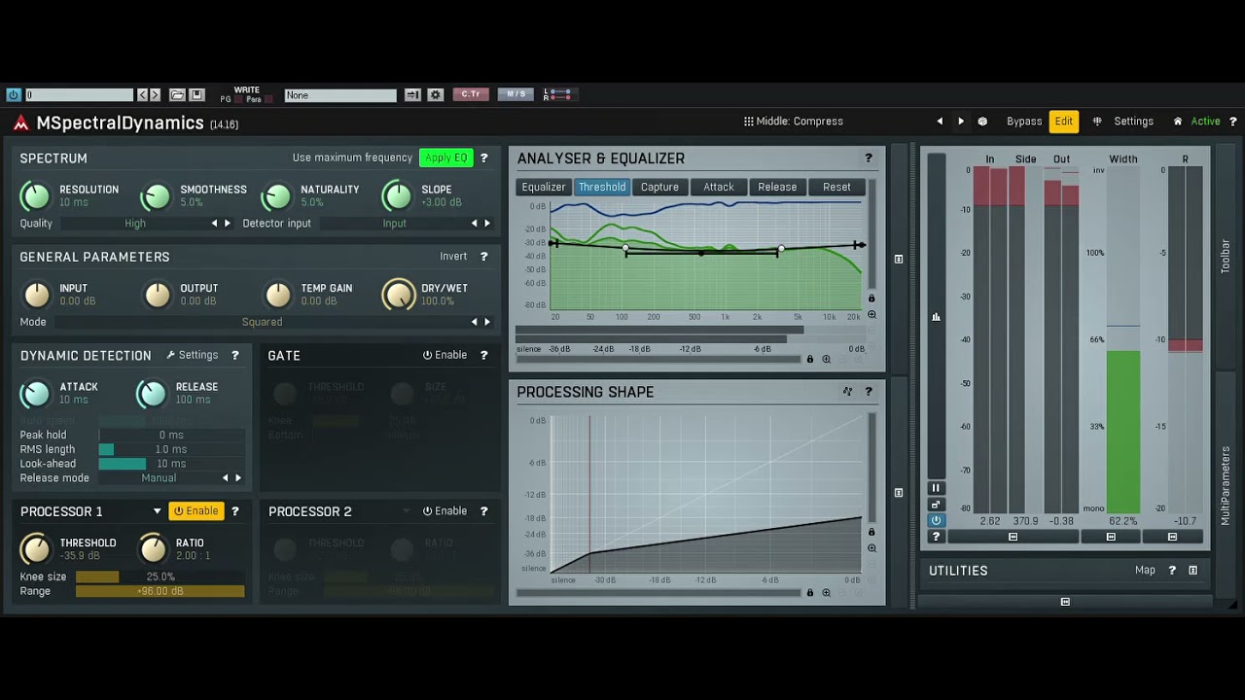Disable Processor 1 using its Enable button
Screen dimensions: 1245x700
pos(196,511)
